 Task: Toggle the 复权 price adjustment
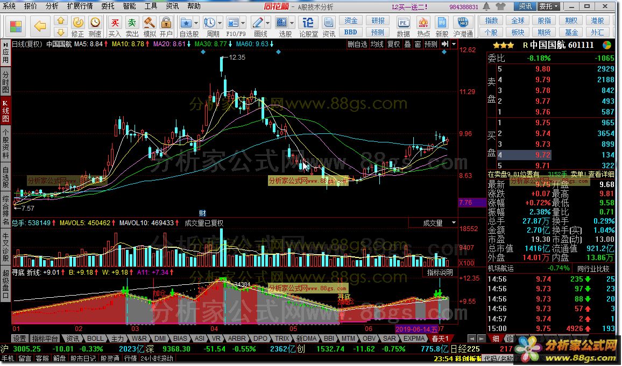(x=393, y=45)
